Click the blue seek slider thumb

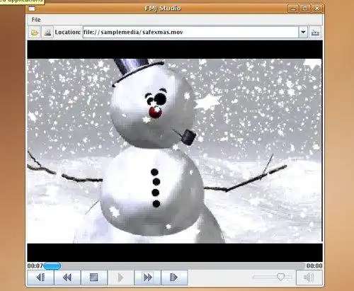click(x=52, y=266)
